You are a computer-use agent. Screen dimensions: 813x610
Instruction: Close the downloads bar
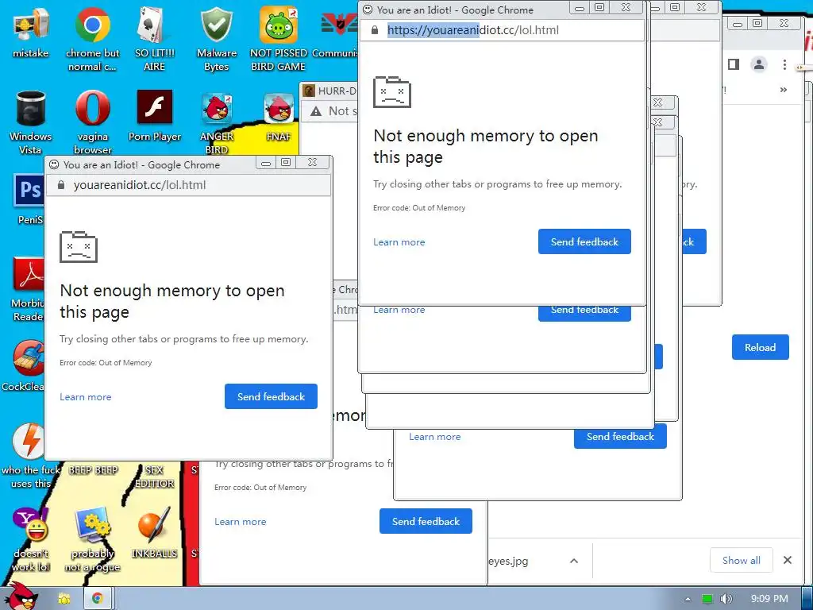[788, 560]
